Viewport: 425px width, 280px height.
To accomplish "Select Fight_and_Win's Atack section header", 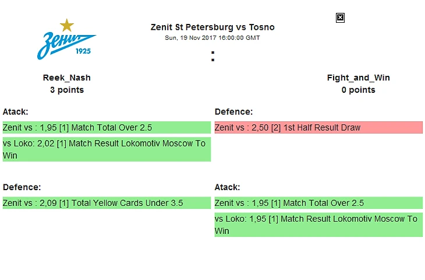I will (x=228, y=187).
